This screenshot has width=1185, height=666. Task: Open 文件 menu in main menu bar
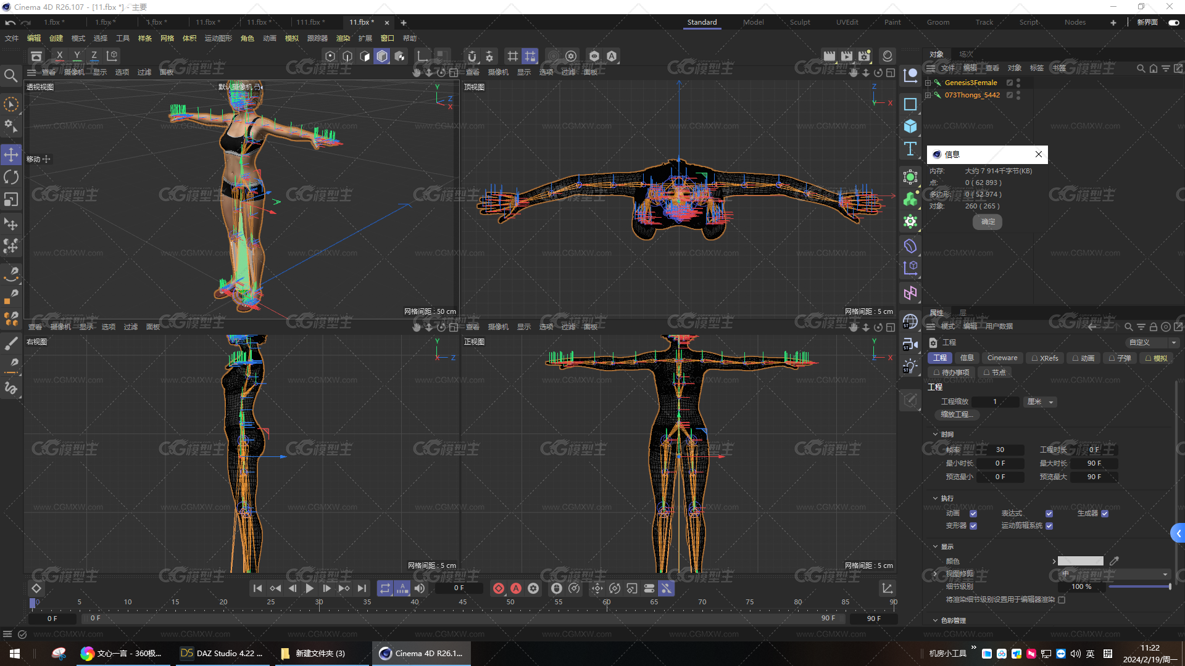(x=12, y=38)
